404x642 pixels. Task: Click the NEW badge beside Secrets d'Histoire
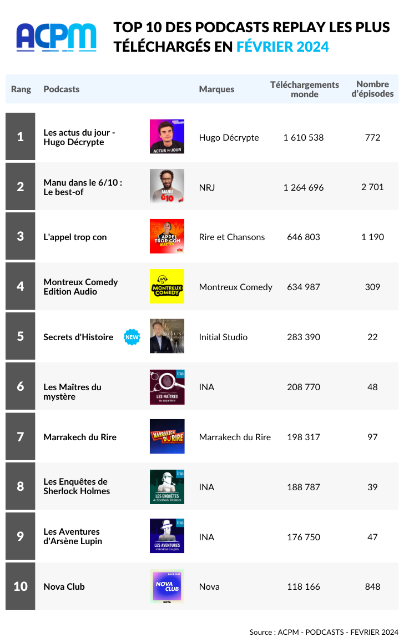[x=132, y=337]
